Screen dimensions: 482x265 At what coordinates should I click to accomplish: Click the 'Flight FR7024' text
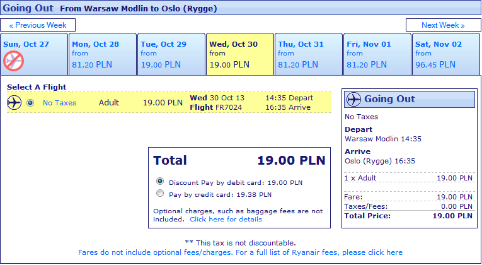click(215, 107)
